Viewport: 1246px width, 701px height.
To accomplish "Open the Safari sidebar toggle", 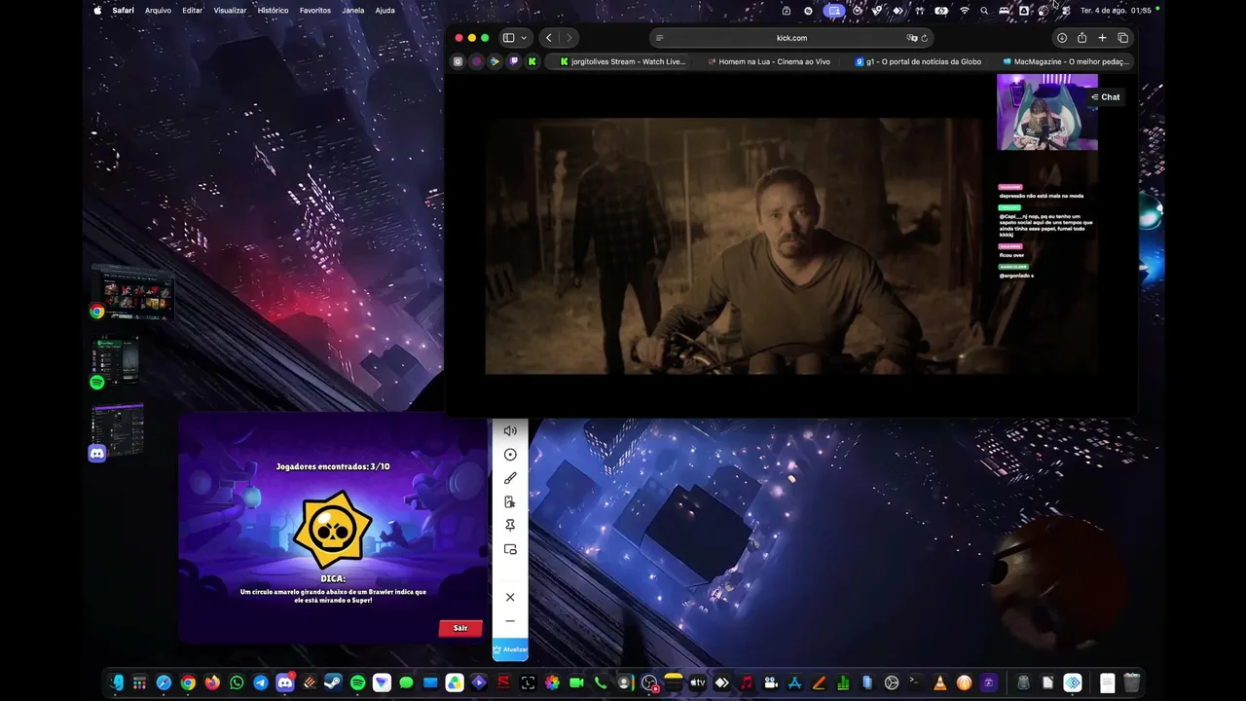I will pos(508,38).
